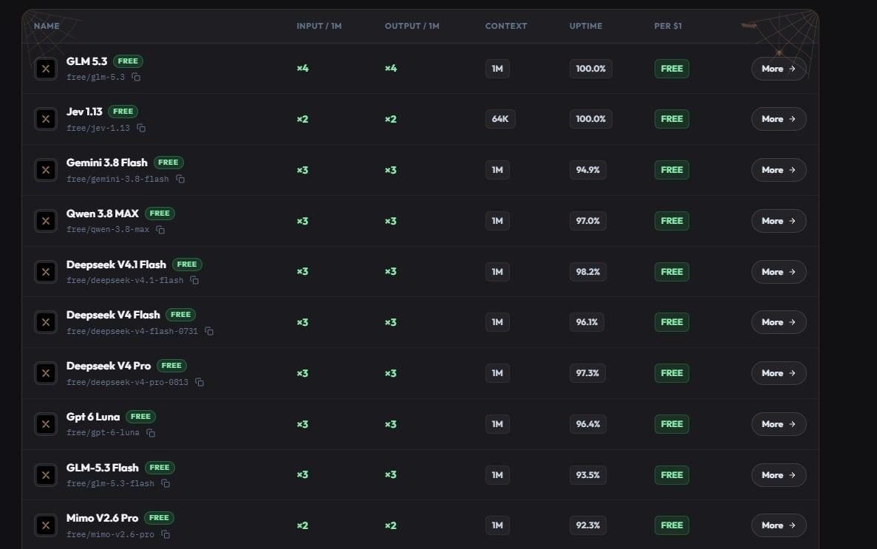Copy the free/gemini-3.8-flash model ID
This screenshot has width=877, height=549.
point(180,179)
